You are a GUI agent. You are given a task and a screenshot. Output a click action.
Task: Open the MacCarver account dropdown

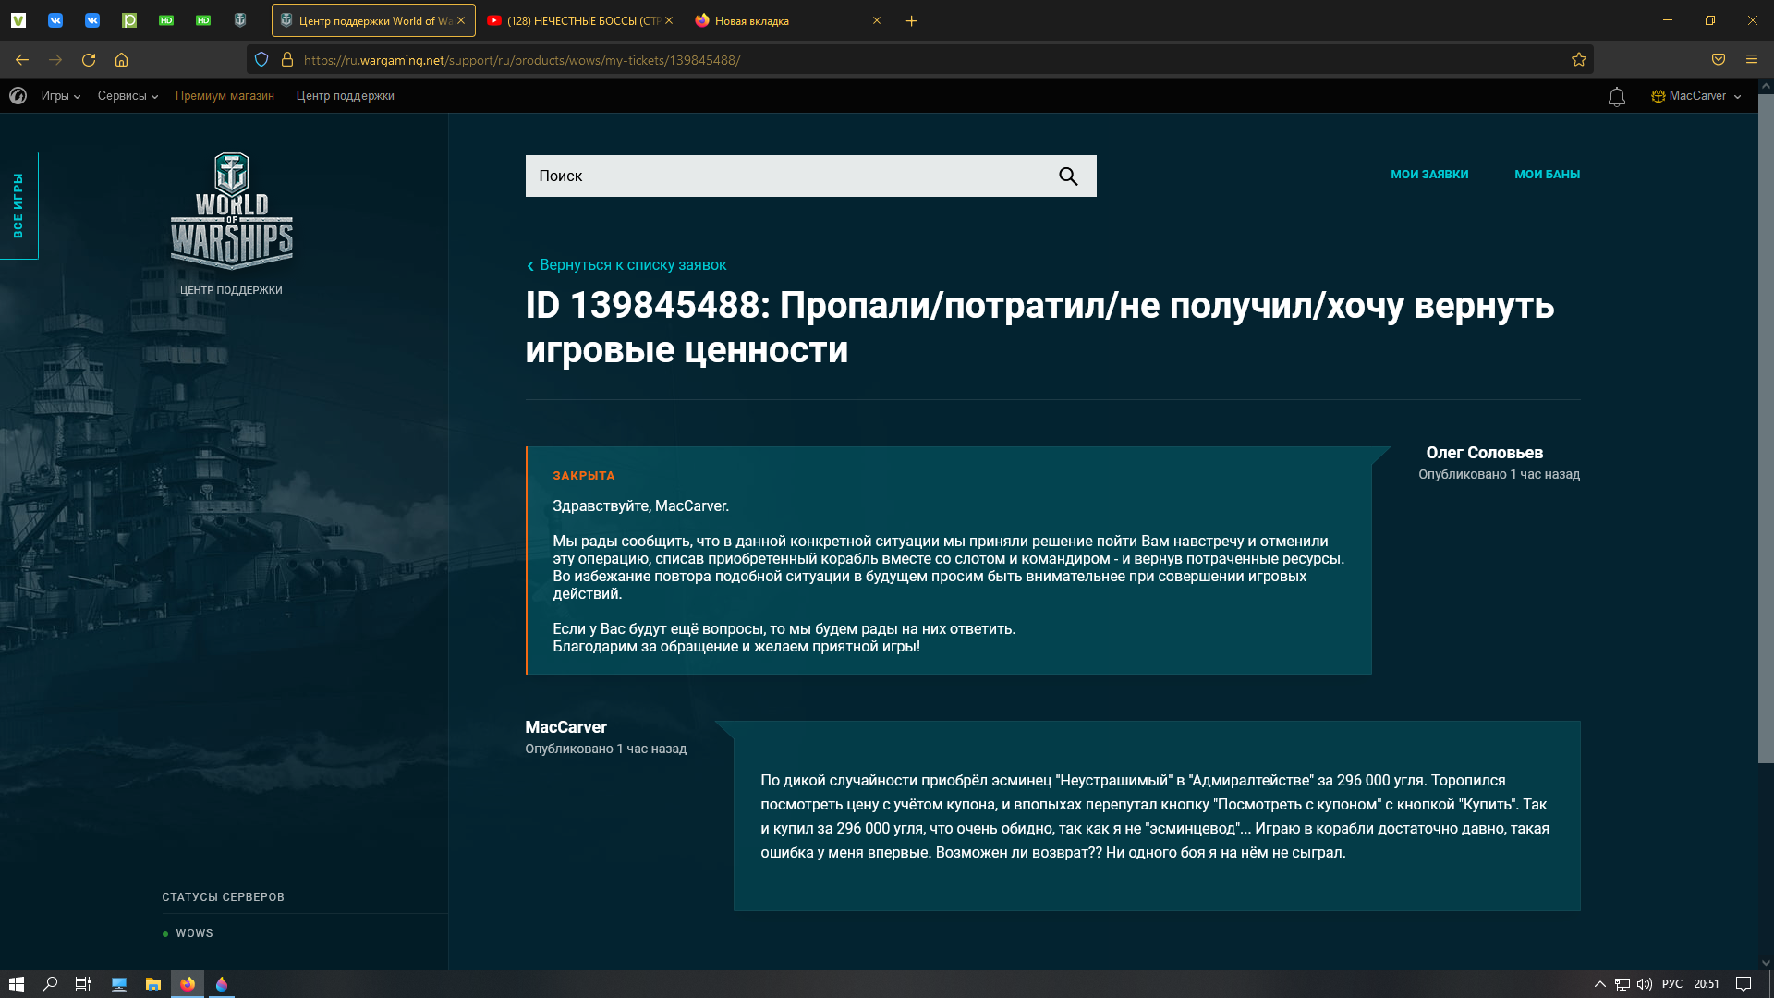pyautogui.click(x=1696, y=96)
